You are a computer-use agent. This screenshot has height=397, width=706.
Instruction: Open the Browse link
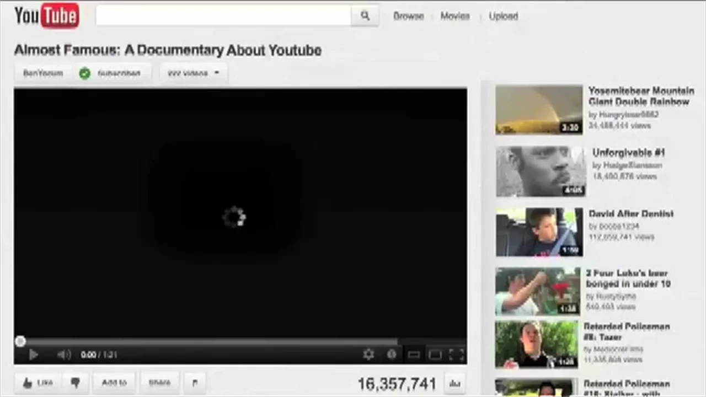(x=408, y=17)
